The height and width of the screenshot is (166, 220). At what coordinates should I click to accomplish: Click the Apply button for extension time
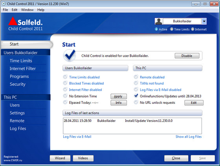pyautogui.click(x=119, y=96)
